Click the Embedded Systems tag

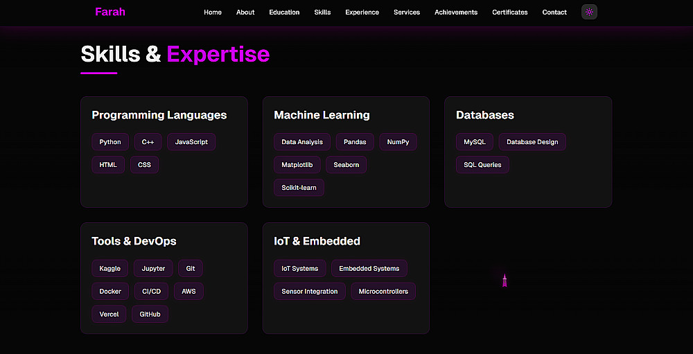[369, 268]
